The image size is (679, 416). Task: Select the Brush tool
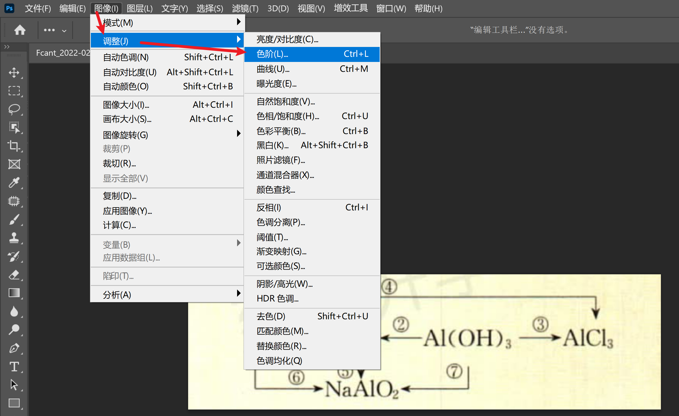[x=14, y=219]
